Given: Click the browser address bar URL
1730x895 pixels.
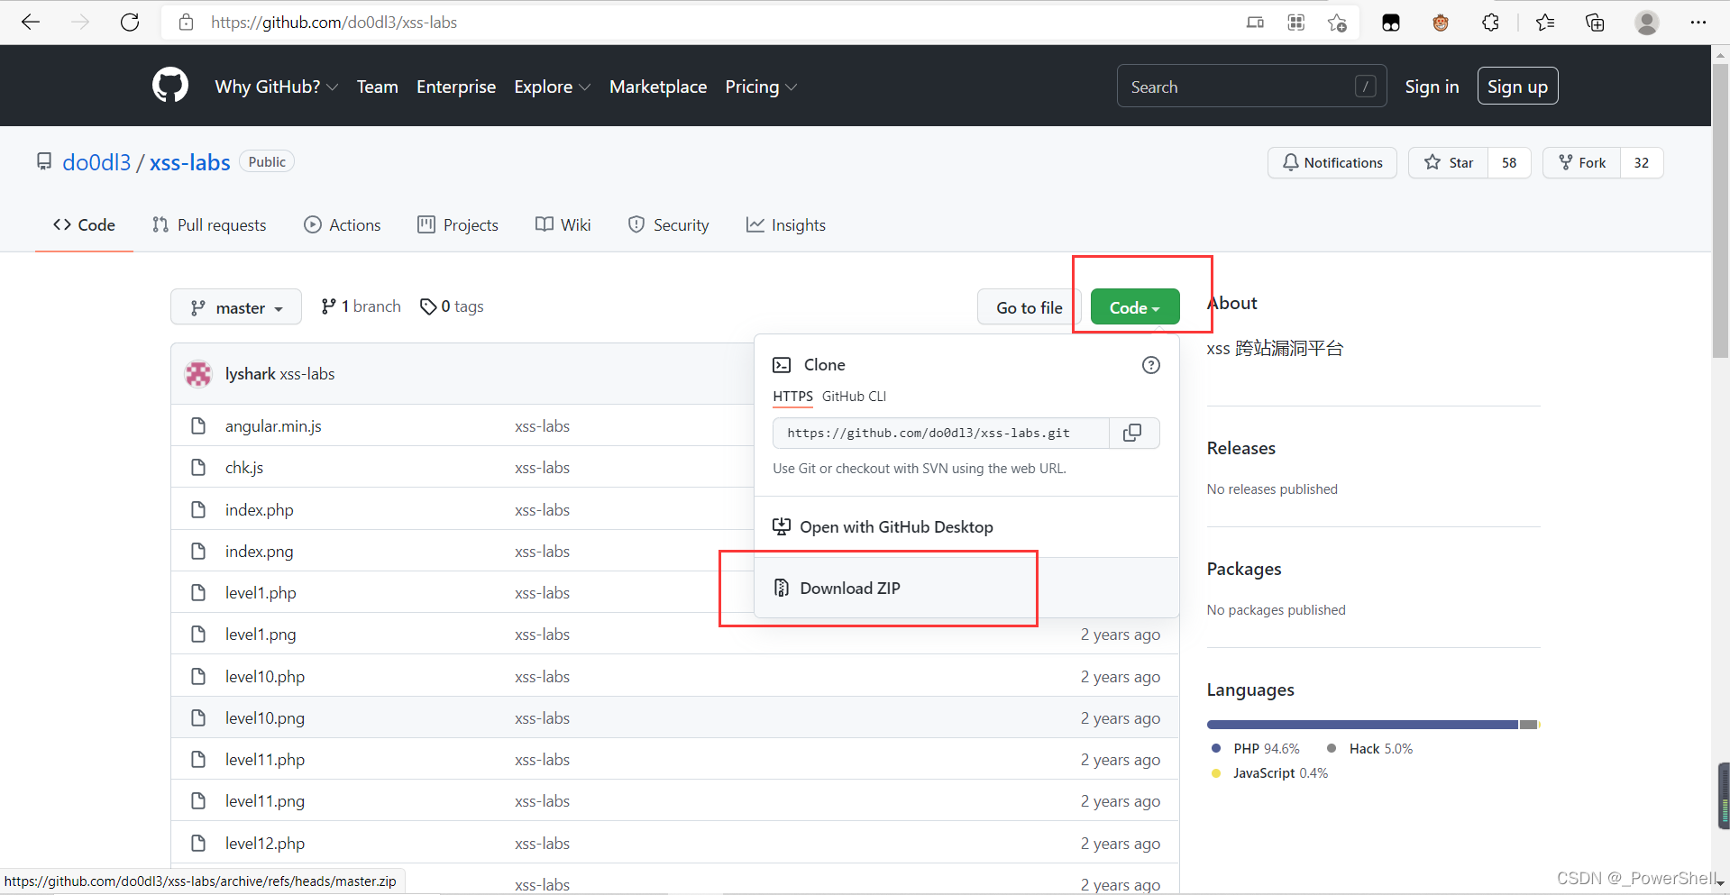Looking at the screenshot, I should [x=334, y=23].
